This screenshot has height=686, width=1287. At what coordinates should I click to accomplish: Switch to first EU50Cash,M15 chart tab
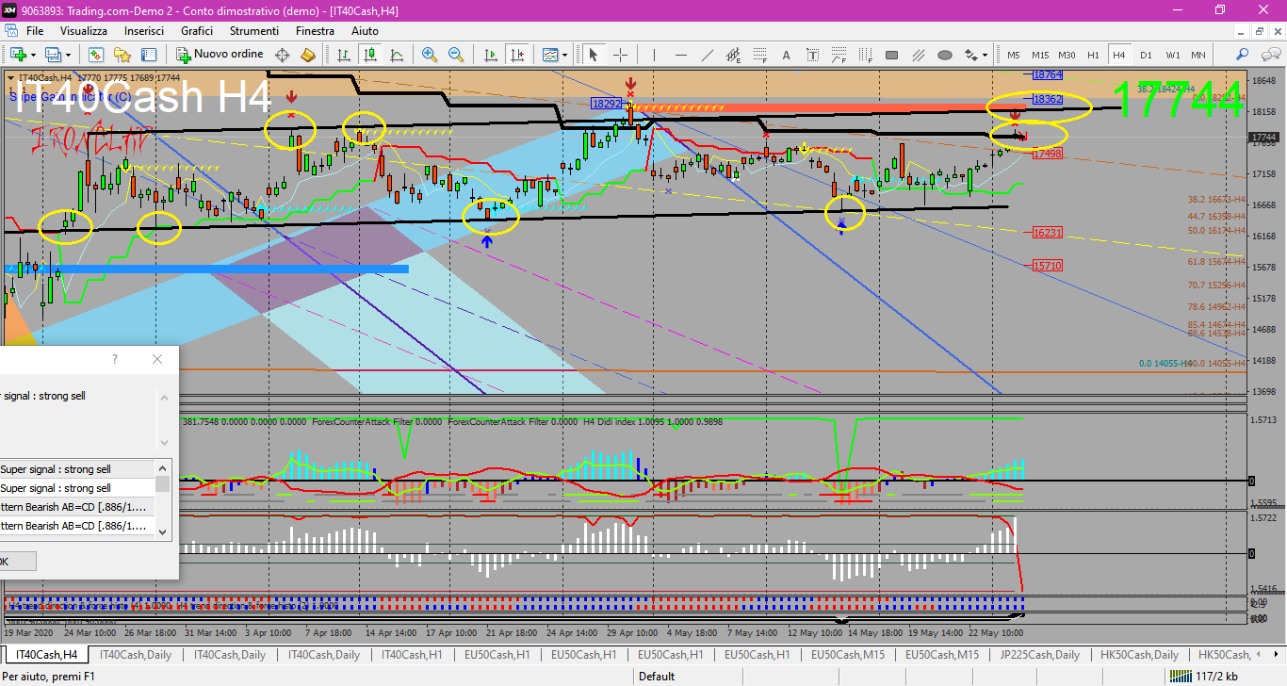[x=848, y=655]
